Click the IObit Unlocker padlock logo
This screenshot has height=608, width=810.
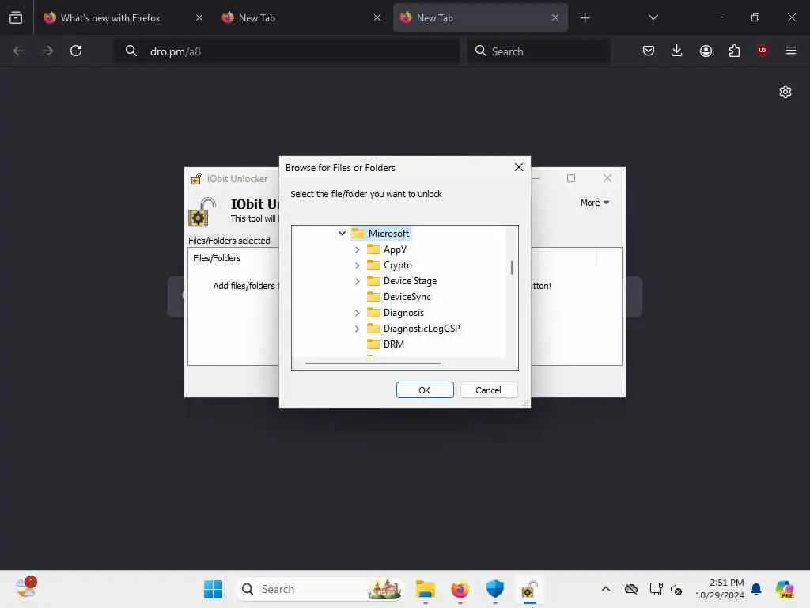202,211
